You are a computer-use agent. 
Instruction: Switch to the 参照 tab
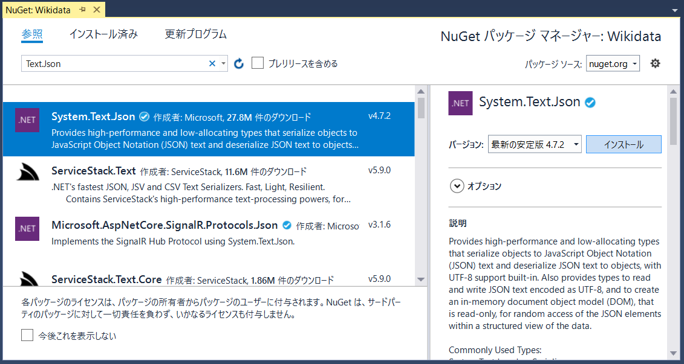32,34
